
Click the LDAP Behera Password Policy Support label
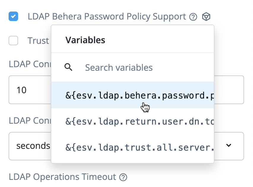107,17
